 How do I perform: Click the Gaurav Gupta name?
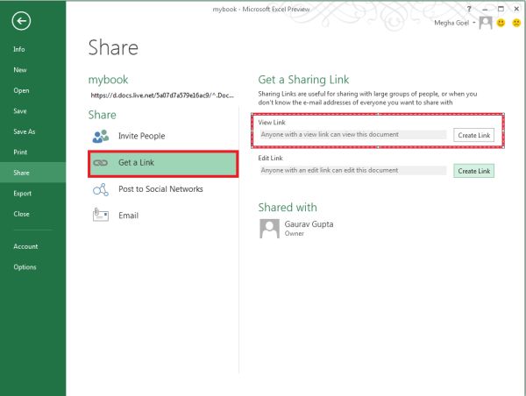point(309,224)
